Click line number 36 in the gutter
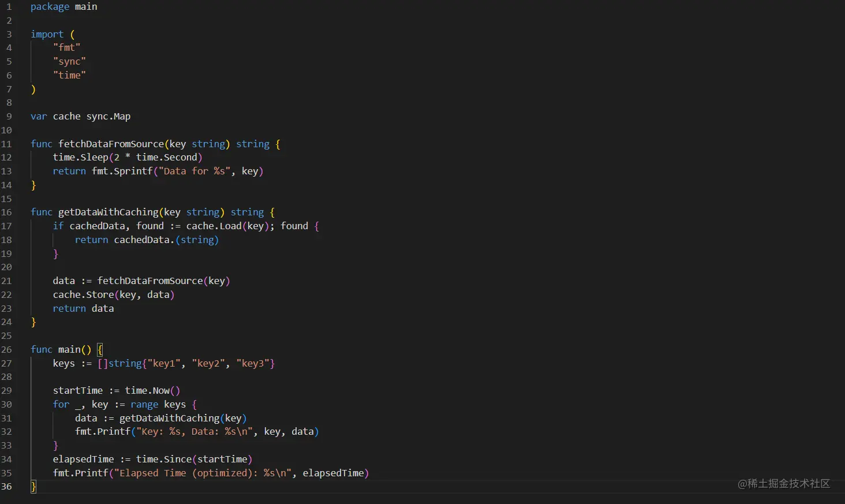Image resolution: width=845 pixels, height=504 pixels. tap(6, 487)
